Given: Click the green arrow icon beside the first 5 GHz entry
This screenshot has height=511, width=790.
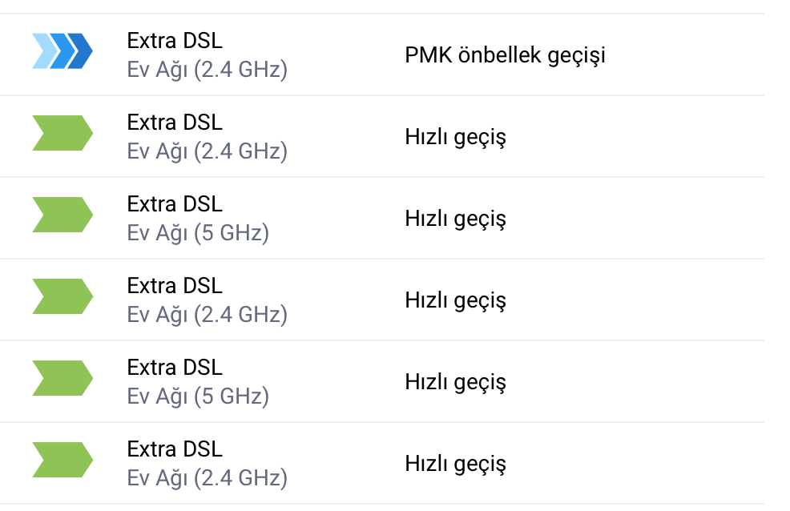Looking at the screenshot, I should click(x=62, y=215).
